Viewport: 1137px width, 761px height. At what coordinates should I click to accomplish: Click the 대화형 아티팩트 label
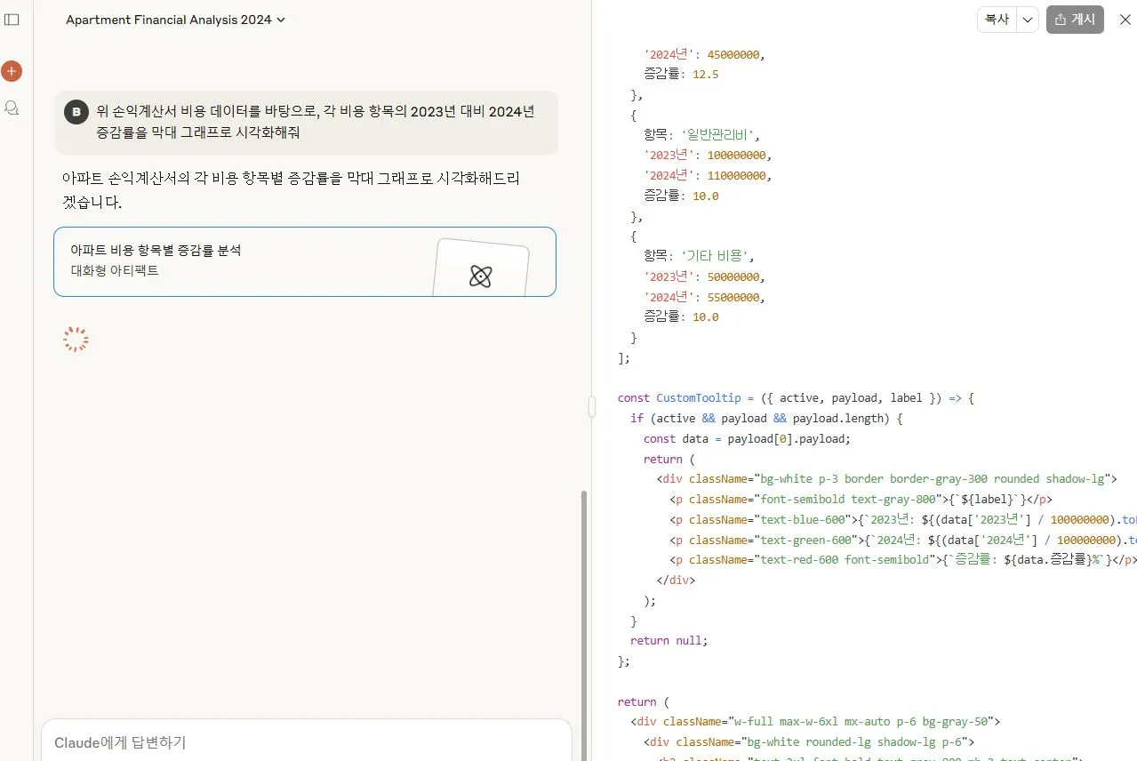tap(115, 270)
